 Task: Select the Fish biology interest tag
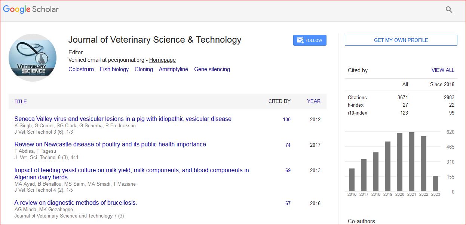114,69
